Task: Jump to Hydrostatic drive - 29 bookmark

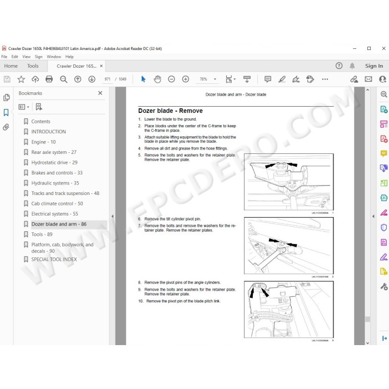Action: pyautogui.click(x=54, y=162)
